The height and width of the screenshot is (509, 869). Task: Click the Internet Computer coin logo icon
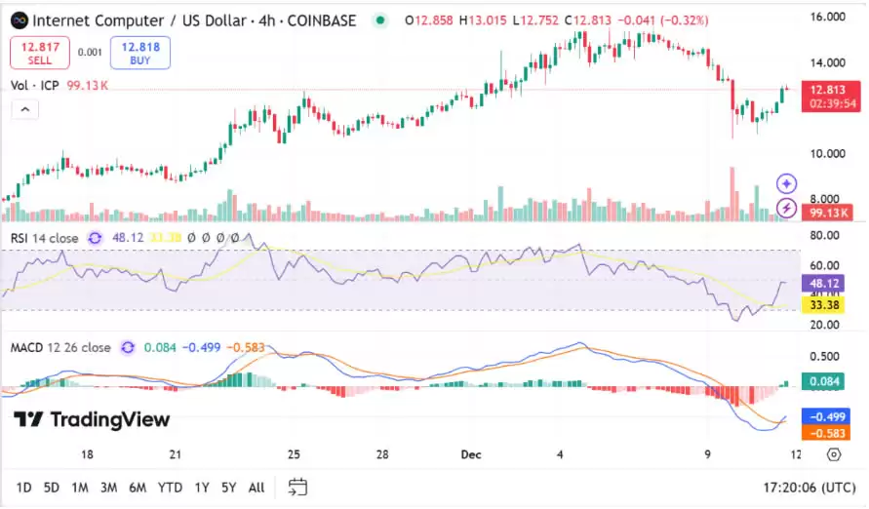click(19, 20)
